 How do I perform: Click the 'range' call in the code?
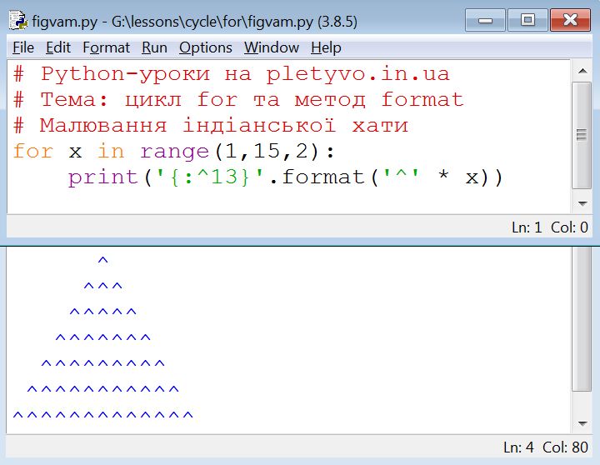[174, 152]
